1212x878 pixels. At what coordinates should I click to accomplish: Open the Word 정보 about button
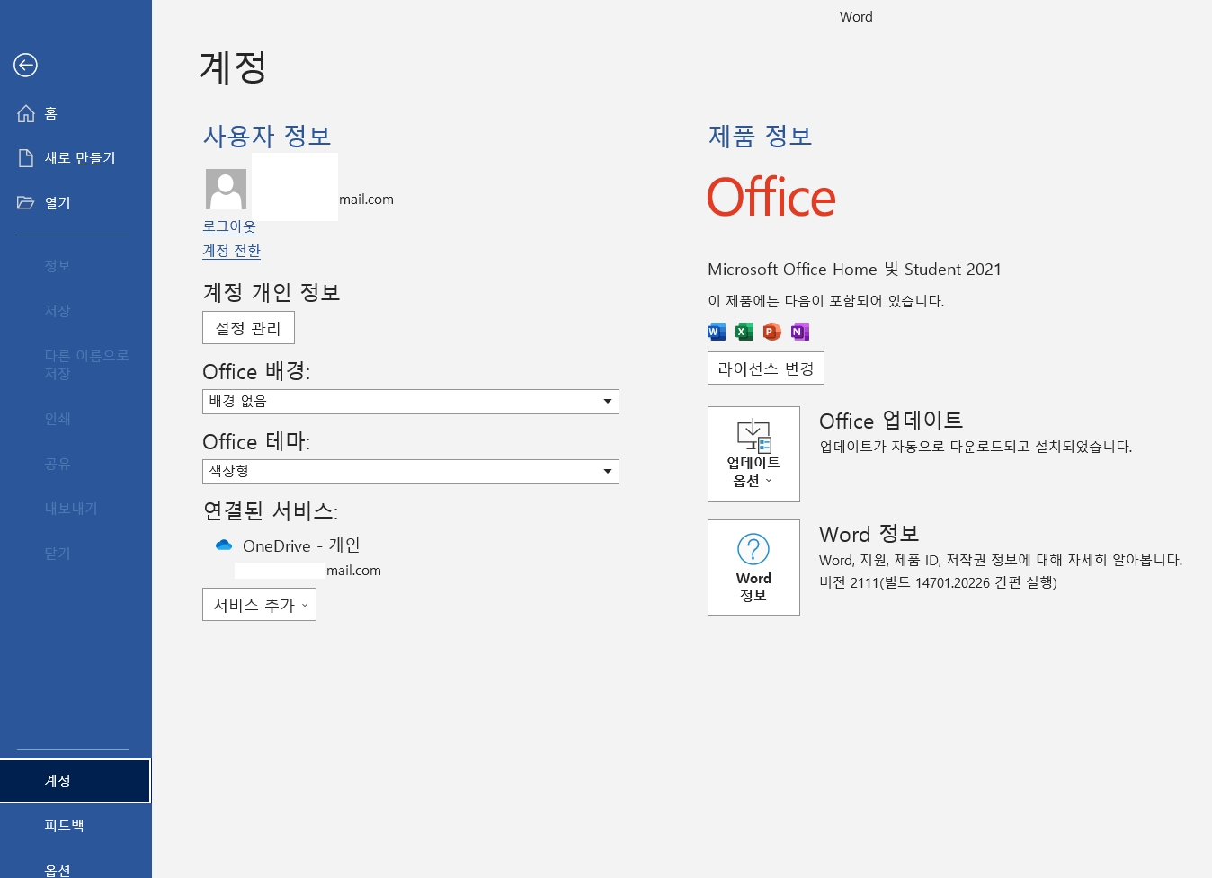point(753,567)
